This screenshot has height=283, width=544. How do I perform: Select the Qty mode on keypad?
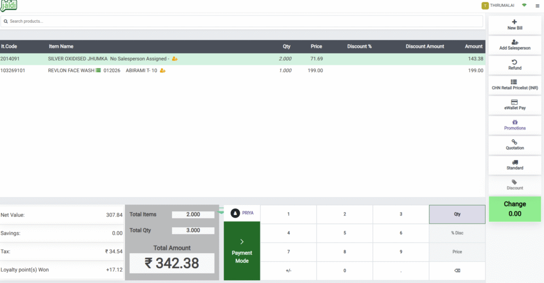457,215
